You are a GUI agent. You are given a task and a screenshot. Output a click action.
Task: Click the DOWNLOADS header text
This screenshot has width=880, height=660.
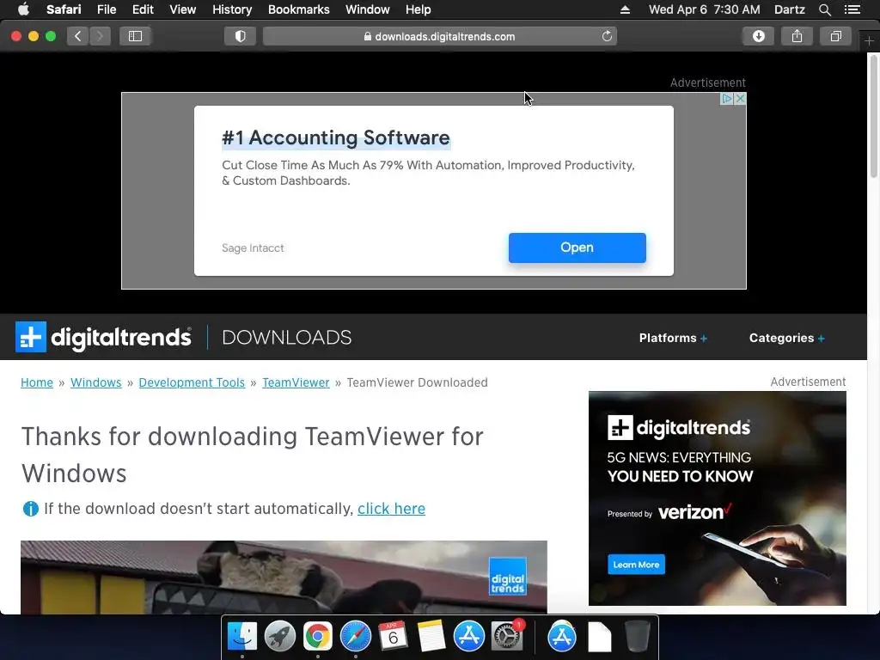coord(287,337)
